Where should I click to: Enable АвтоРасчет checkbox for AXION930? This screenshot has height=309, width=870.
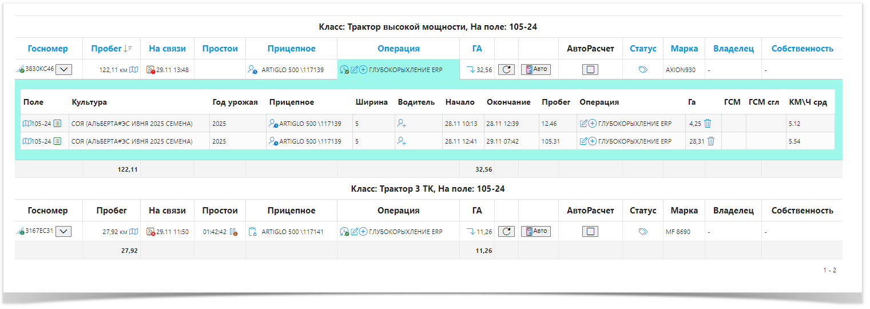coord(591,70)
